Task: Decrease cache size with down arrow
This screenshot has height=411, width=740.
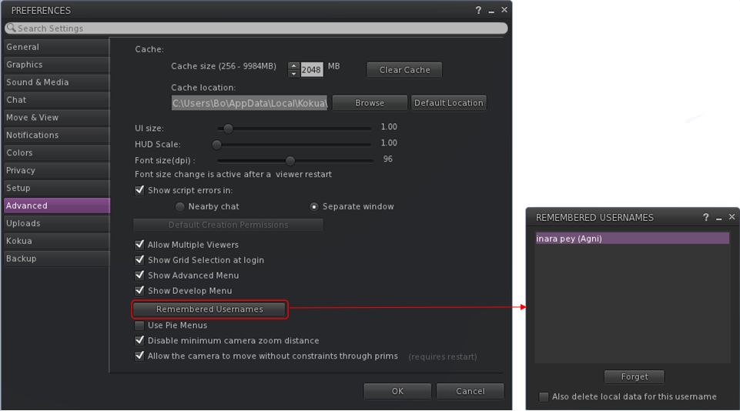Action: point(293,74)
